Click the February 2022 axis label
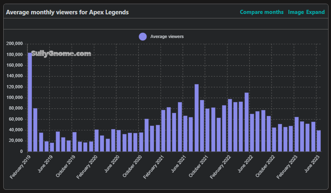The width and height of the screenshot is (331, 193). [x=220, y=167]
